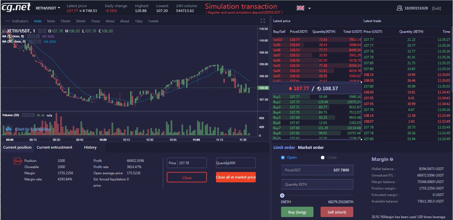Hide the Volume (20) indicator
The height and width of the screenshot is (220, 453).
(23, 115)
